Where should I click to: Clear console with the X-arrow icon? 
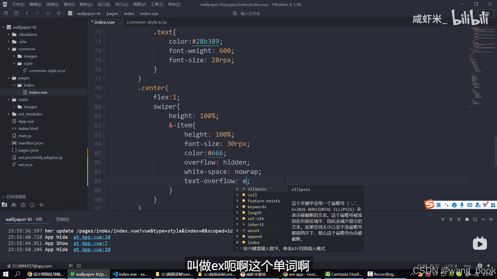pos(491,219)
